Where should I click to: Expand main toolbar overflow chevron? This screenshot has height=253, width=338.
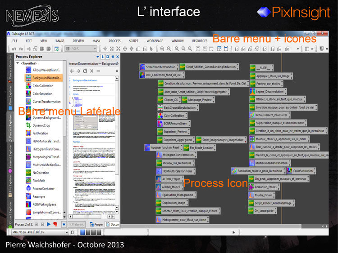298,49
